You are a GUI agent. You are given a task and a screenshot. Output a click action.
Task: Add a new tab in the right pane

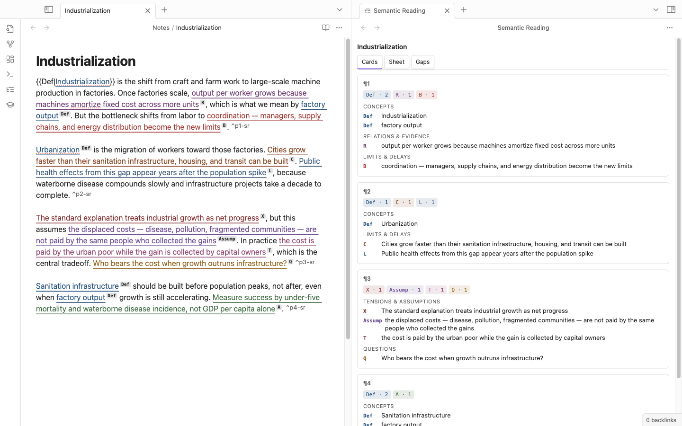click(x=464, y=10)
